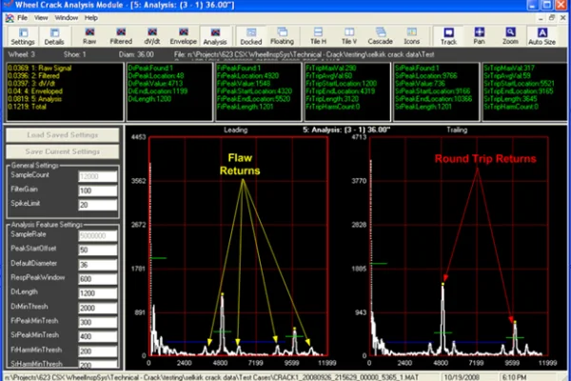Open the Window menu

point(67,17)
